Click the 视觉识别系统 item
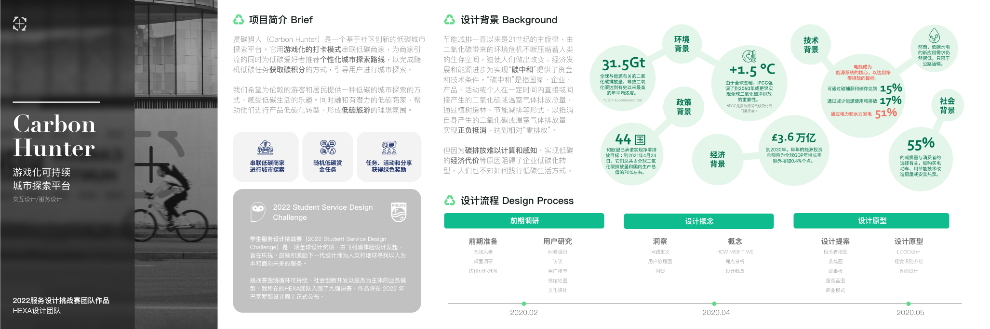This screenshot has width=990, height=329. click(909, 262)
